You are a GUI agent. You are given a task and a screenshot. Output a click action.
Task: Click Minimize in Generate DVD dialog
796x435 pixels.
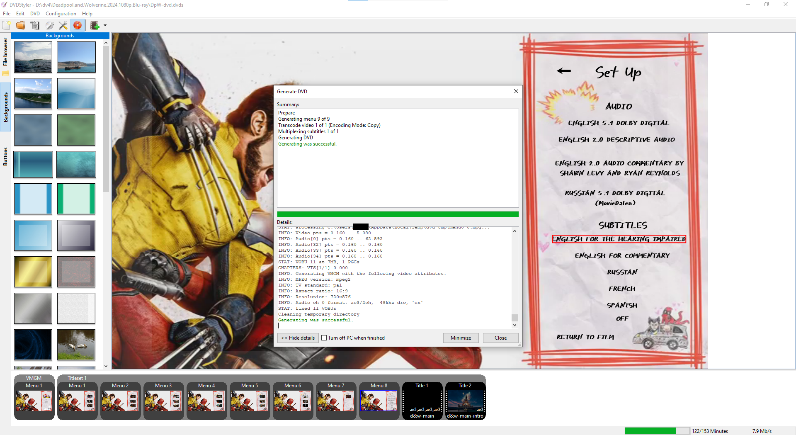point(461,338)
